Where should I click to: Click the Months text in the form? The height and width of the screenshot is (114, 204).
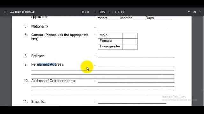point(126,18)
